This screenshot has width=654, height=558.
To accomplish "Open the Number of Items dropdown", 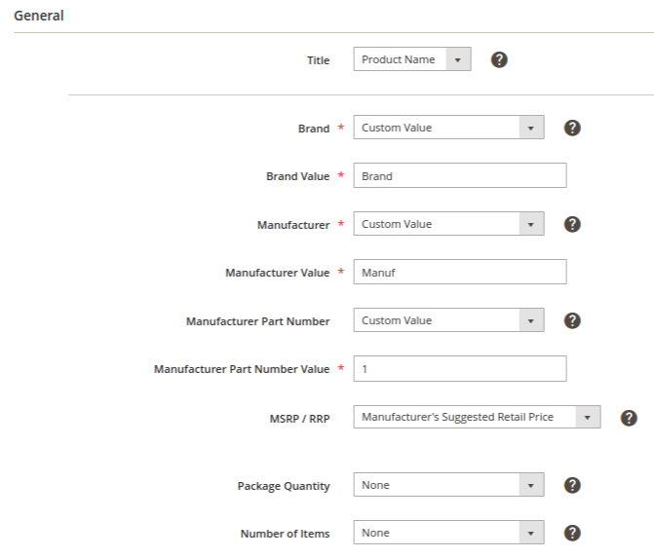I will tap(448, 533).
